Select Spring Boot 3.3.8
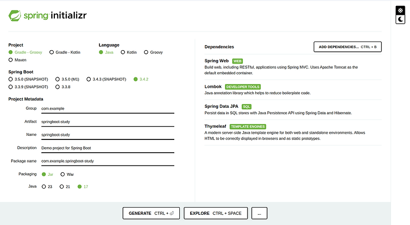Screen dimensions: 410x225 pyautogui.click(x=63, y=87)
